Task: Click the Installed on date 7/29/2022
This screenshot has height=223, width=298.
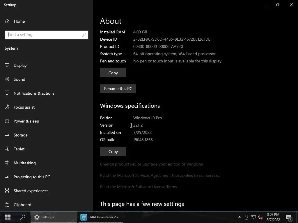Action: (x=142, y=132)
